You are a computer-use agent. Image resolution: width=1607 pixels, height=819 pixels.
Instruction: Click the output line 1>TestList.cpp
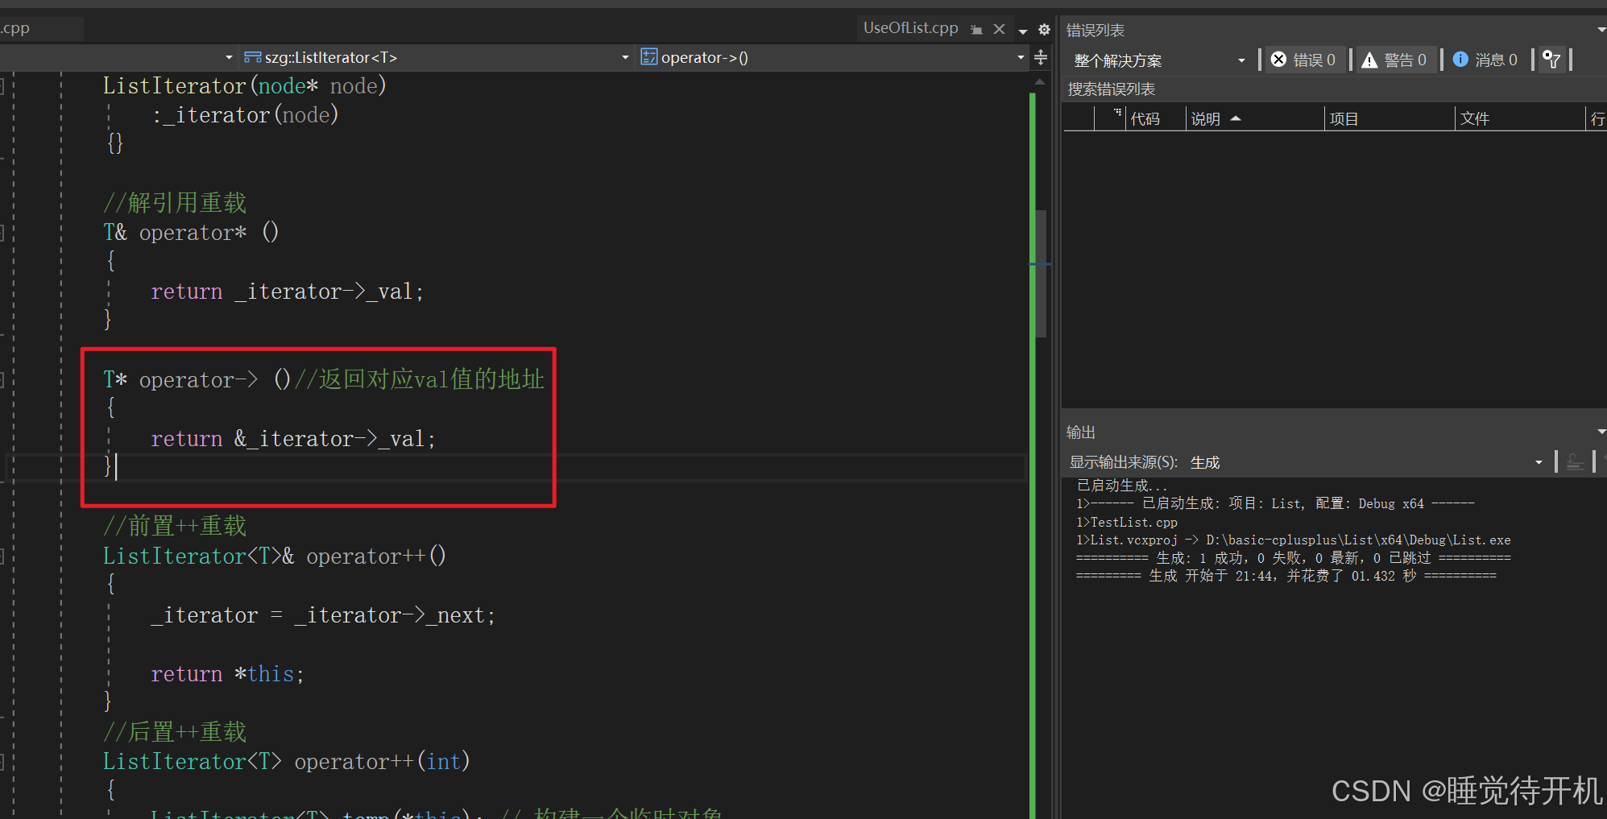pyautogui.click(x=1127, y=523)
